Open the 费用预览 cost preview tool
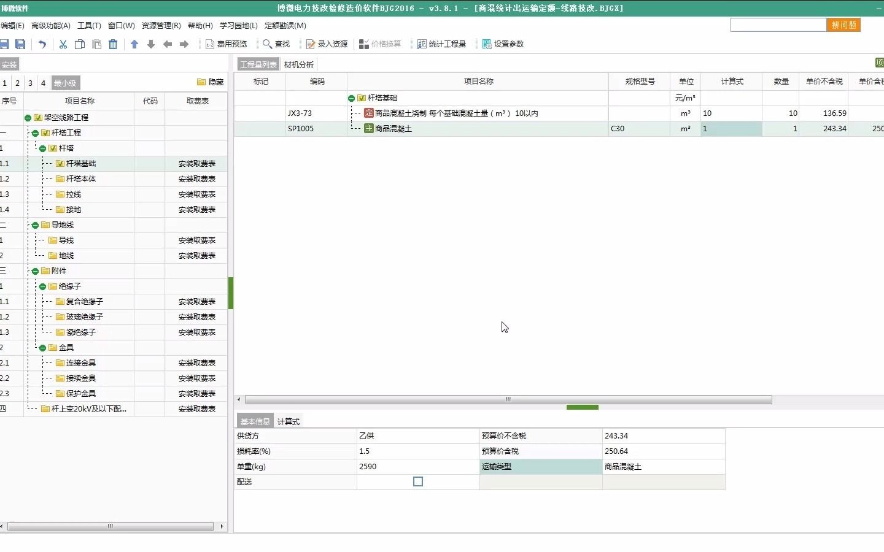Image resolution: width=884 pixels, height=552 pixels. [227, 44]
